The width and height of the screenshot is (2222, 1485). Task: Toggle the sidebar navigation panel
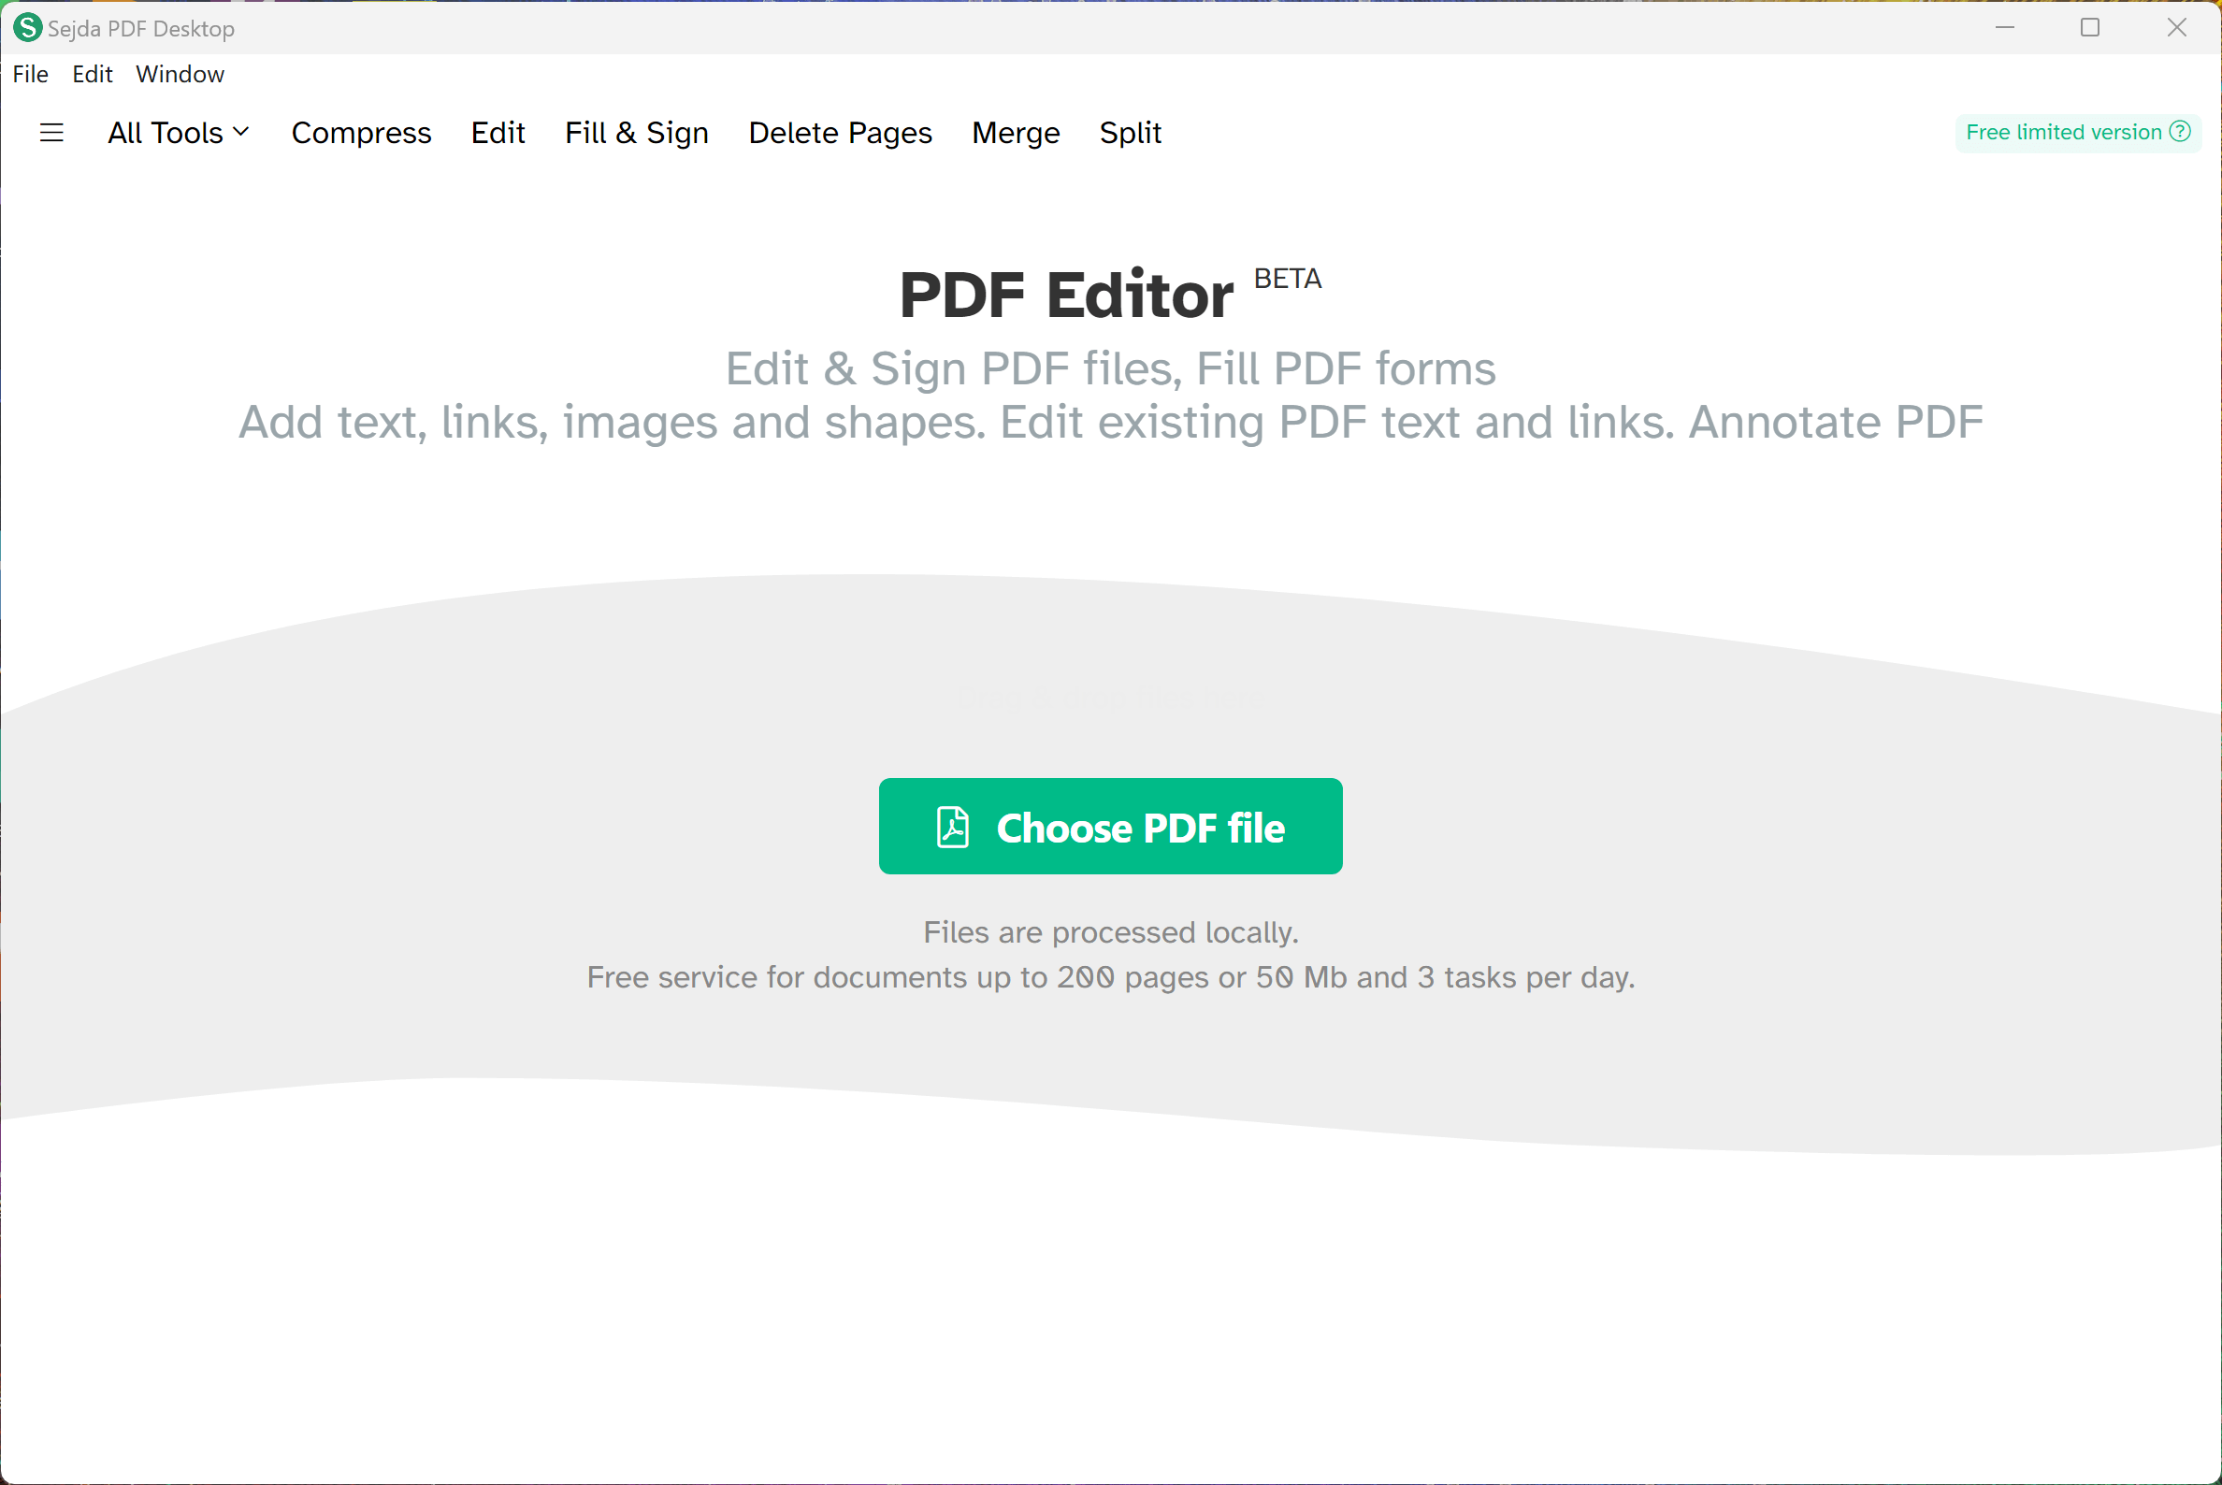click(51, 133)
